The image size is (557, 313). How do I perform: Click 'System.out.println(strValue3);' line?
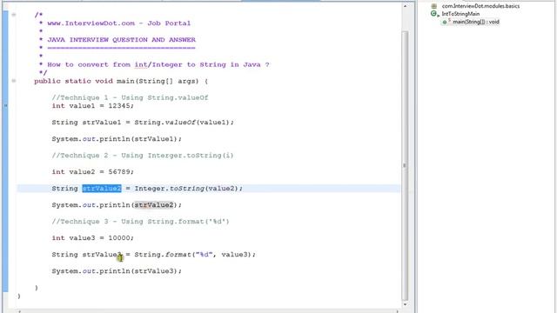(117, 271)
